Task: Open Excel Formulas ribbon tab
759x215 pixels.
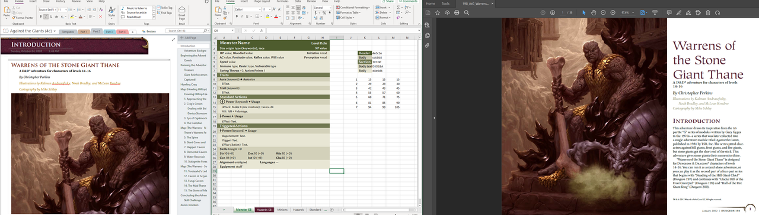Action: 282,1
